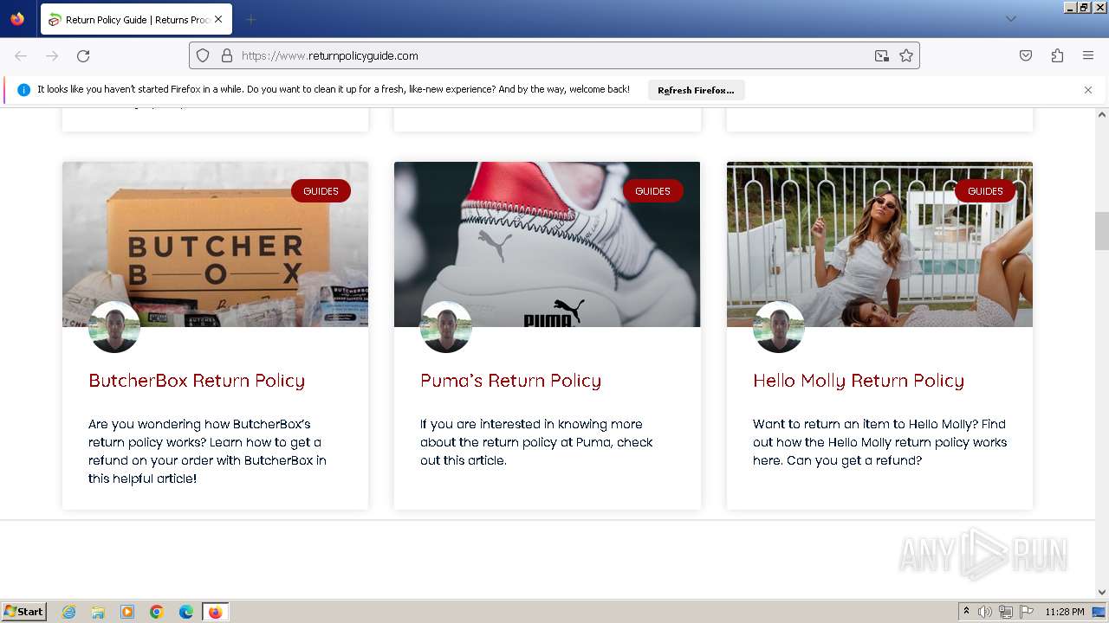1109x623 pixels.
Task: Close the Return Policy Guide tab
Action: [x=218, y=19]
